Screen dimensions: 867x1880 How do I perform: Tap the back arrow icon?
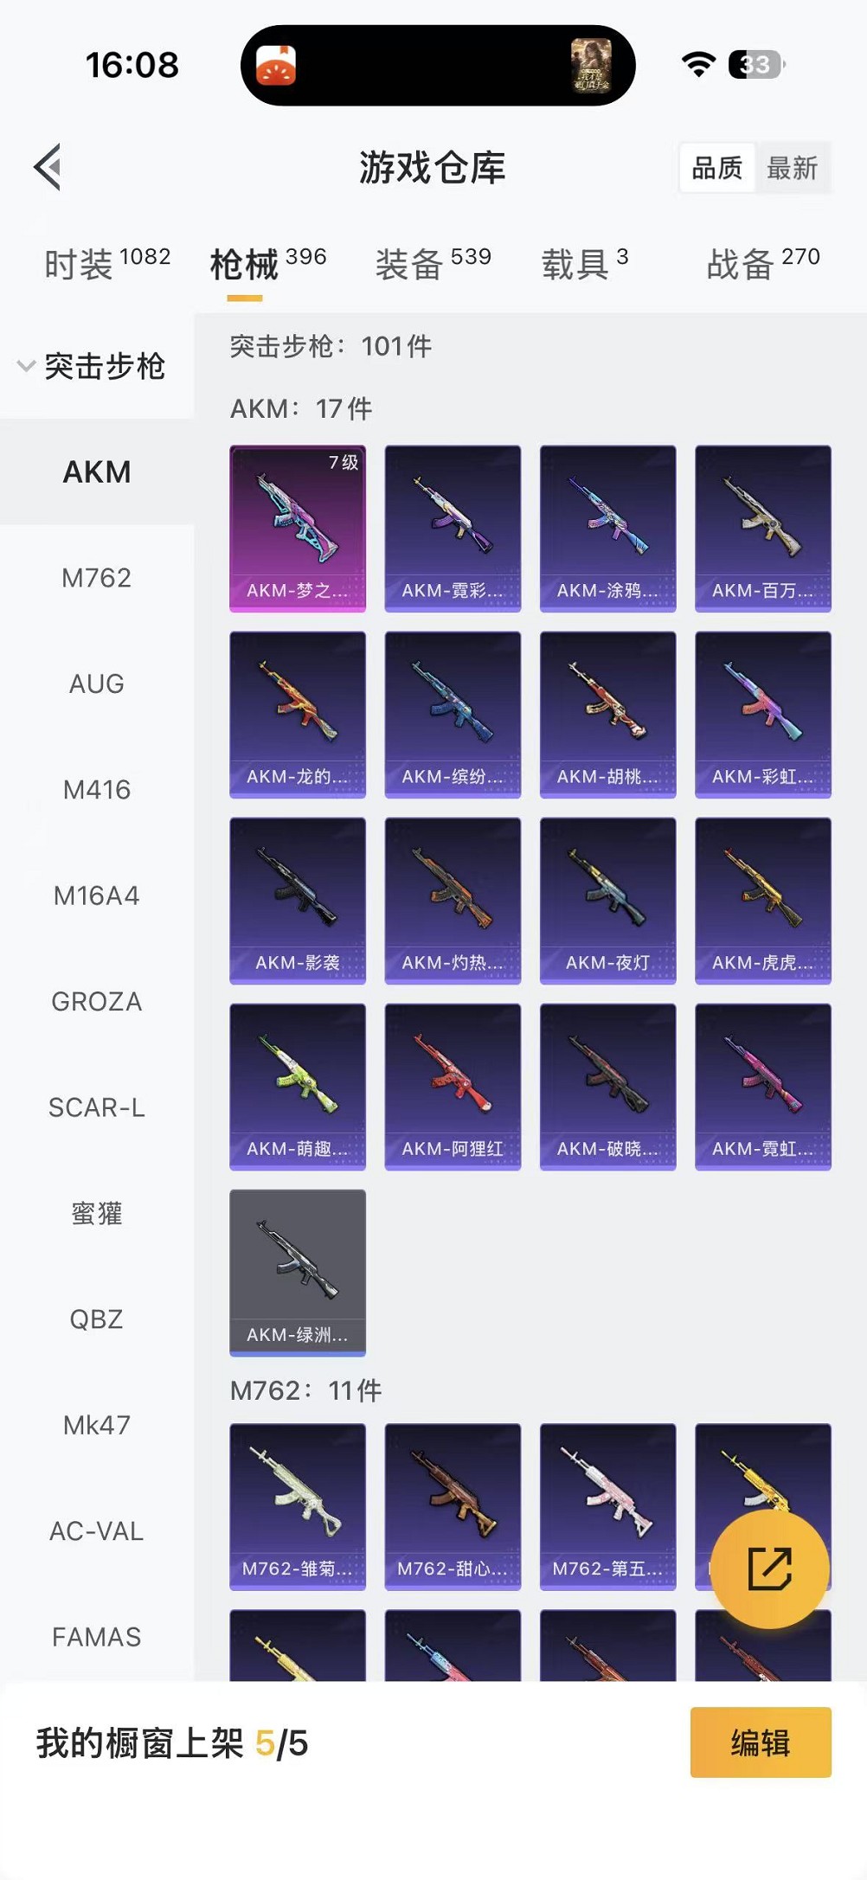coord(48,167)
